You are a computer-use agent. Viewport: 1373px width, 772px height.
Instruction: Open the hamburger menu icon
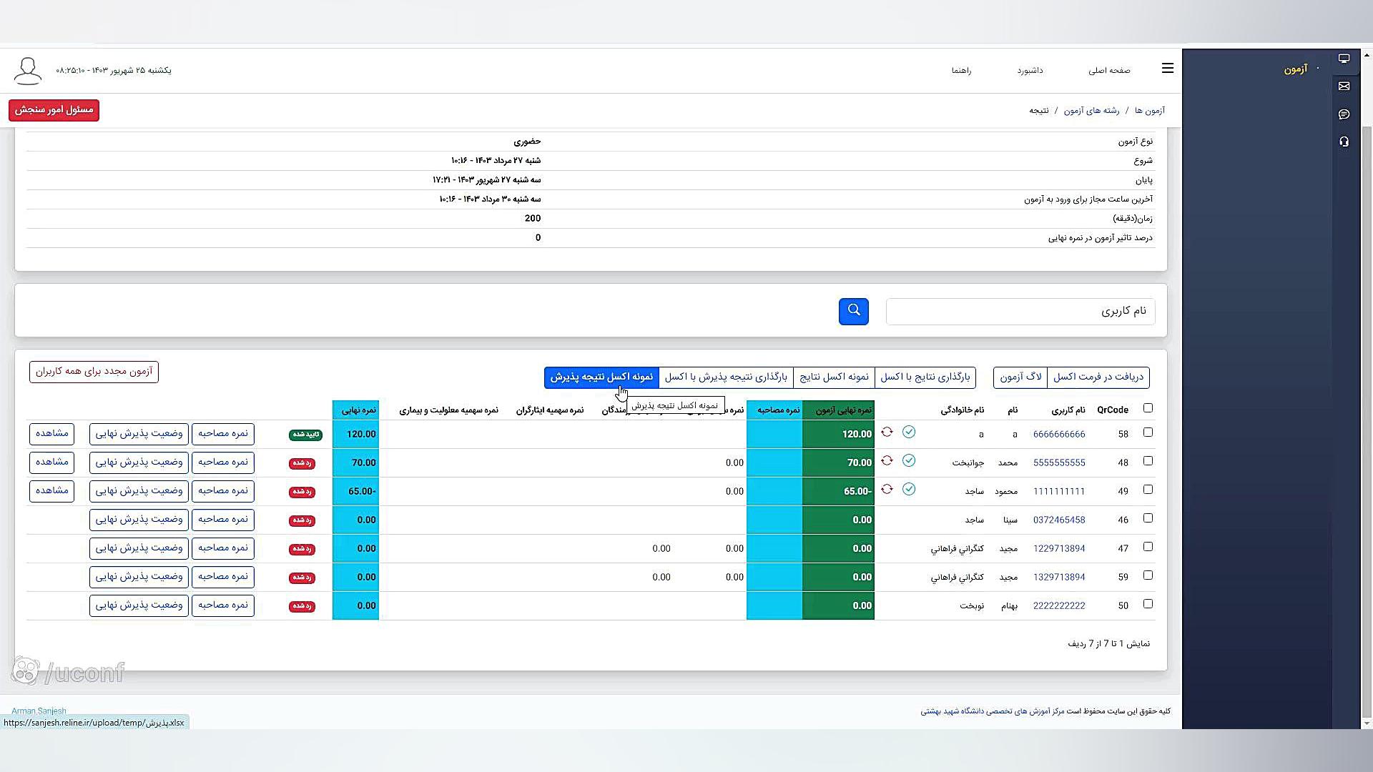[1168, 69]
